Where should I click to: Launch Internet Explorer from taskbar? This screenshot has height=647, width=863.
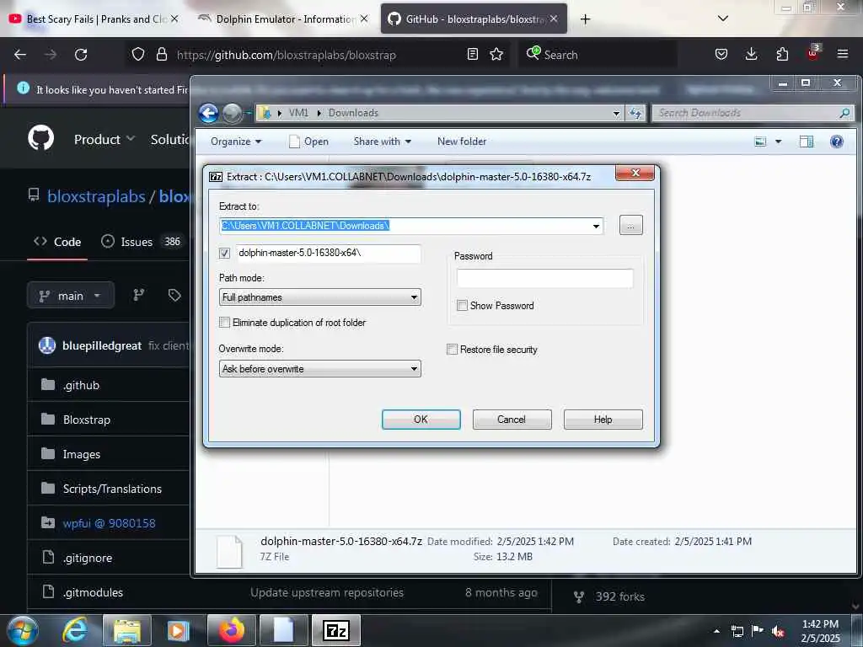(x=75, y=630)
